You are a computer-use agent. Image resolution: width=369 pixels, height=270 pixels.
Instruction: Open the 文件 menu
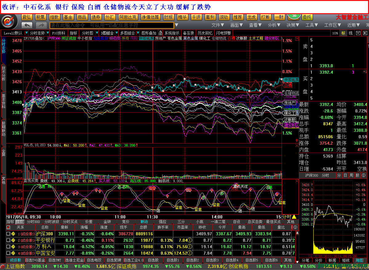click(218, 25)
